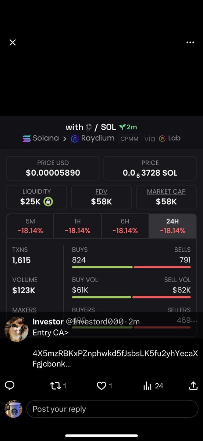Tap the Raydium hexagon icon
The width and height of the screenshot is (203, 441).
pos(75,139)
